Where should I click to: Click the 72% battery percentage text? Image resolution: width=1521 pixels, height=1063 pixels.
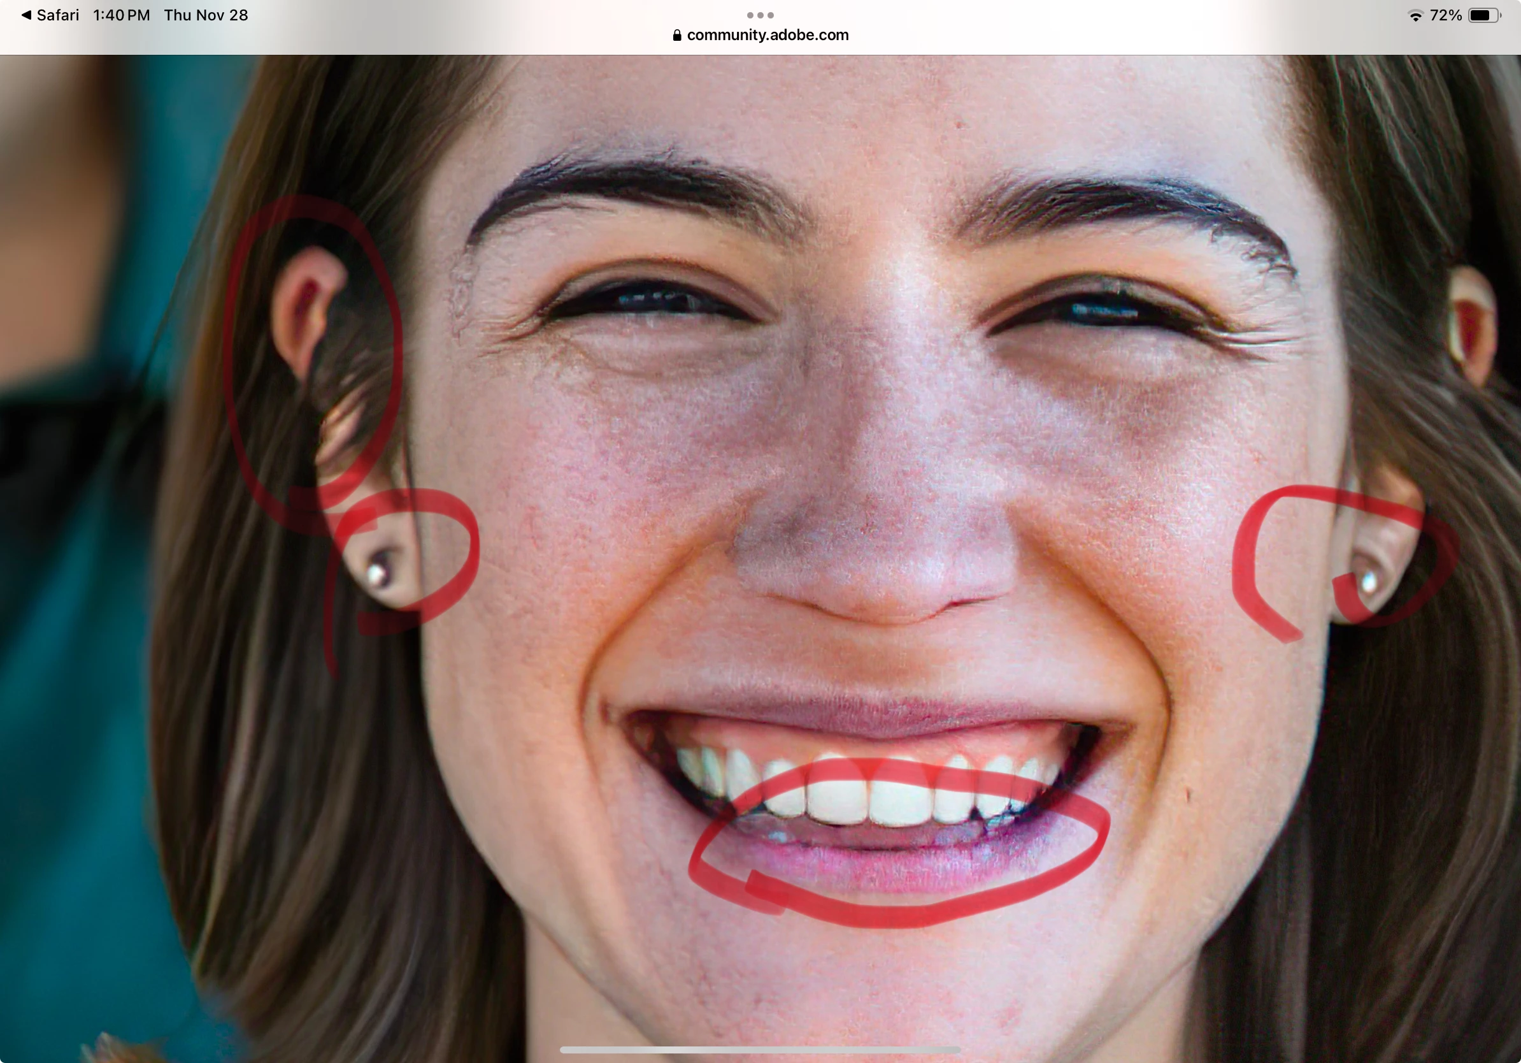[x=1445, y=15]
